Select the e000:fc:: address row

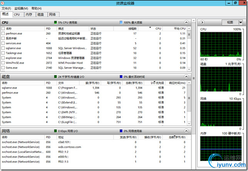point(94,157)
